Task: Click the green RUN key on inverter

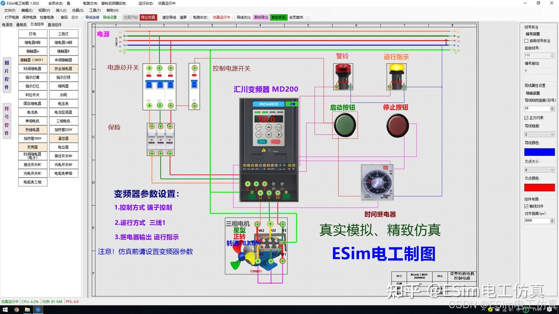Action: (x=262, y=141)
